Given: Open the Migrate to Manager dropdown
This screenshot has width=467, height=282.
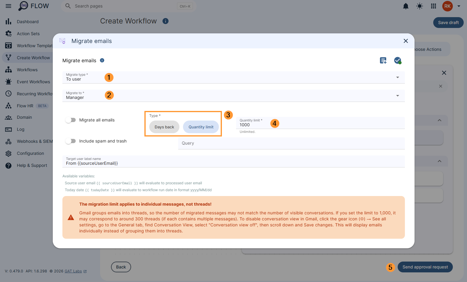Looking at the screenshot, I should coord(234,96).
